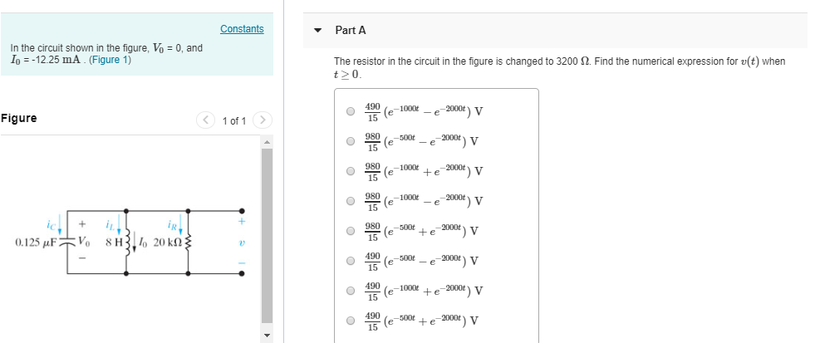Select option 980/15 (e^-500t + e^-2000t) V

(350, 231)
